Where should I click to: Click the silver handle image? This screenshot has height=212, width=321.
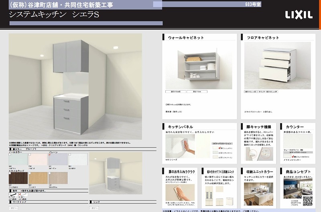(23, 195)
